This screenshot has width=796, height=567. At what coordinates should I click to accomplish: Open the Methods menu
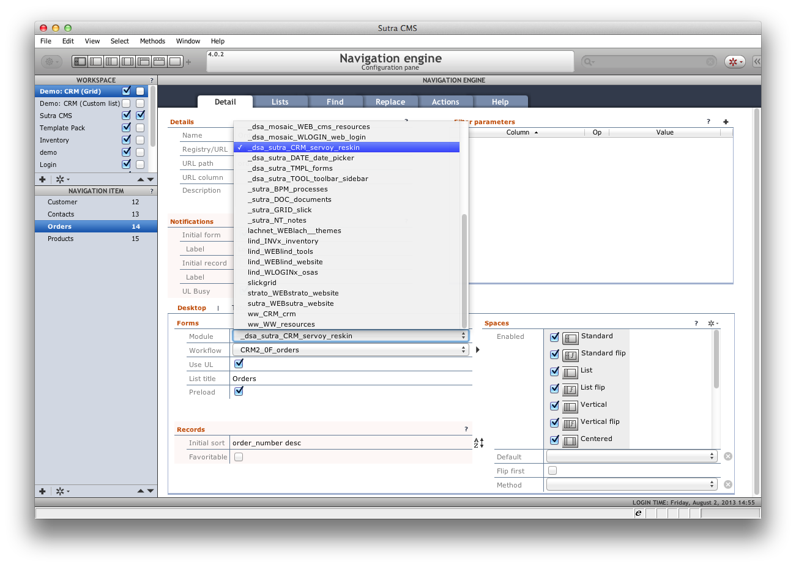click(152, 41)
